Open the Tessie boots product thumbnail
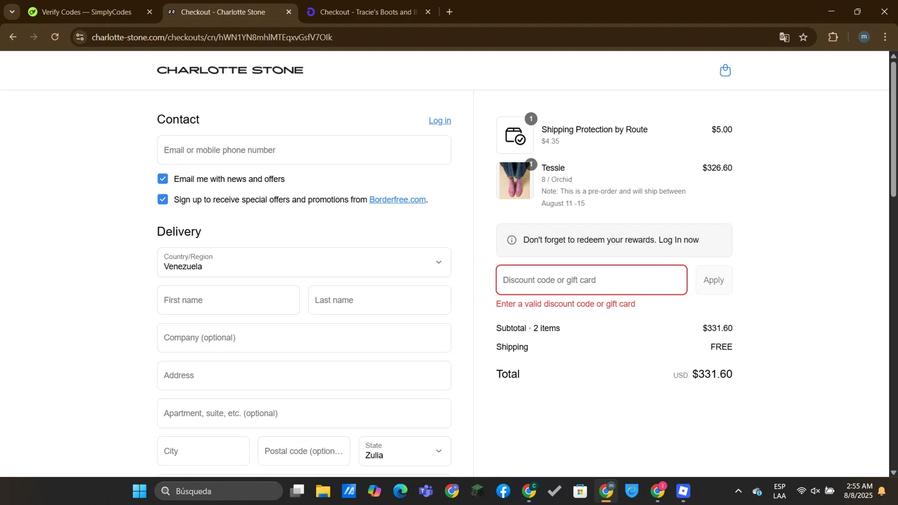 click(x=515, y=180)
